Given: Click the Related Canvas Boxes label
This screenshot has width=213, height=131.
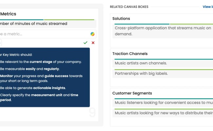Looking at the screenshot, I should 129,7.
